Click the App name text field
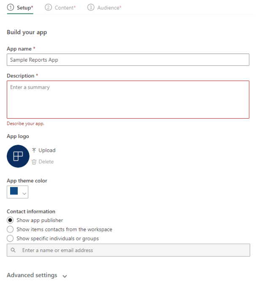 pos(128,60)
